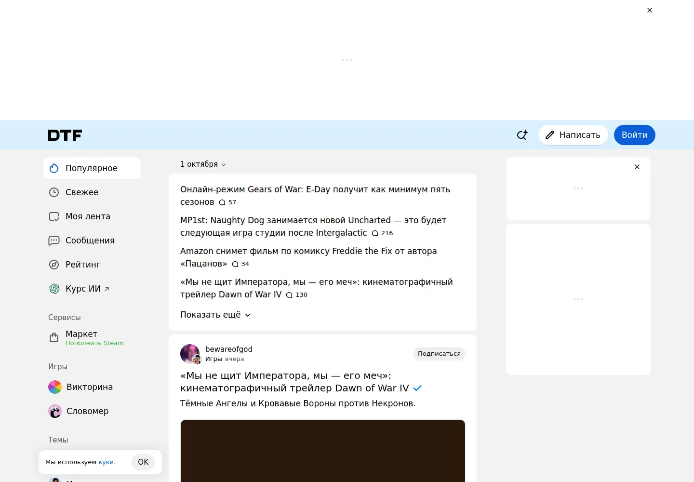The height and width of the screenshot is (482, 694).
Task: Open the куки policy link
Action: tap(106, 462)
